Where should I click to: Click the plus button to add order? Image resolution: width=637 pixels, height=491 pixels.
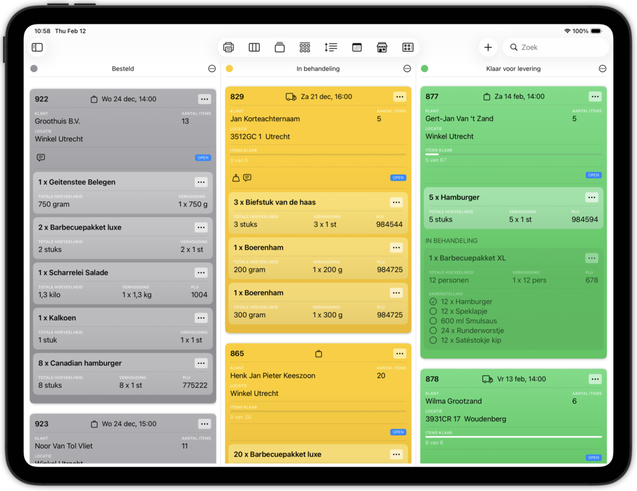[x=488, y=48]
